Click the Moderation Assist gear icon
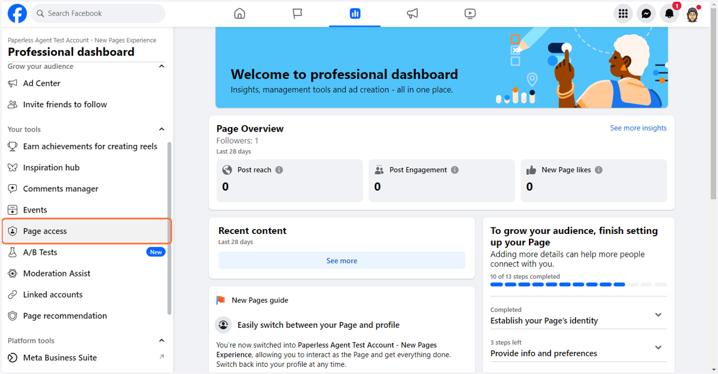The width and height of the screenshot is (718, 374). (x=13, y=273)
